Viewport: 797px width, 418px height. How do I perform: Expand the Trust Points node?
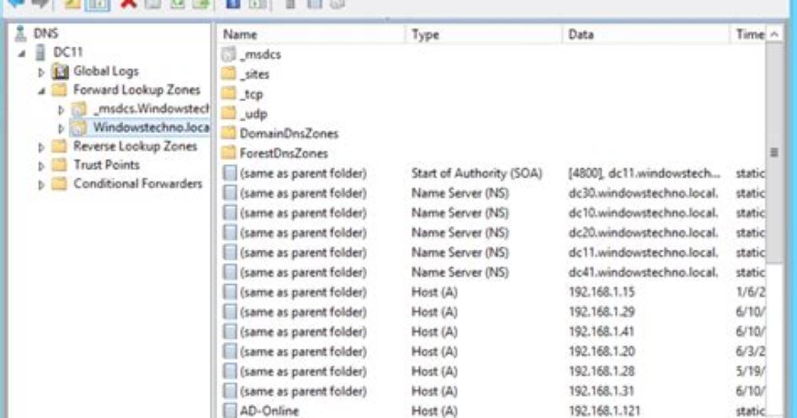tap(41, 166)
